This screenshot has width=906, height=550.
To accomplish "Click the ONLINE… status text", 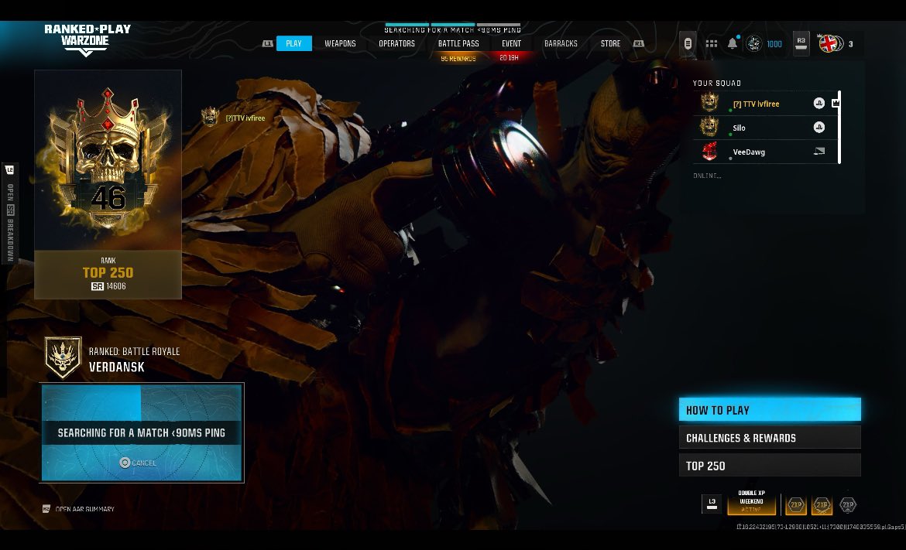I will coord(707,176).
